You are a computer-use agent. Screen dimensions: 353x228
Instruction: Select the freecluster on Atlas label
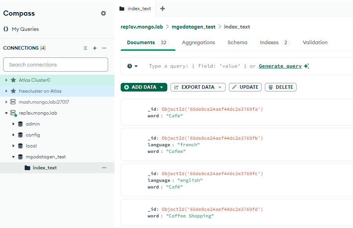(40, 91)
